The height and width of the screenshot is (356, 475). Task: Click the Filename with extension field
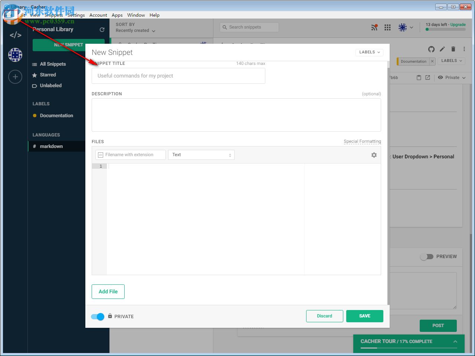(131, 155)
